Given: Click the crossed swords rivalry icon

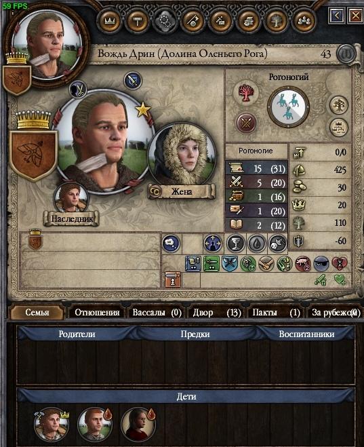Looking at the screenshot, I should (247, 123).
